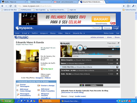Click exibir mais blog link
This screenshot has width=137, height=103.
pyautogui.click(x=80, y=96)
